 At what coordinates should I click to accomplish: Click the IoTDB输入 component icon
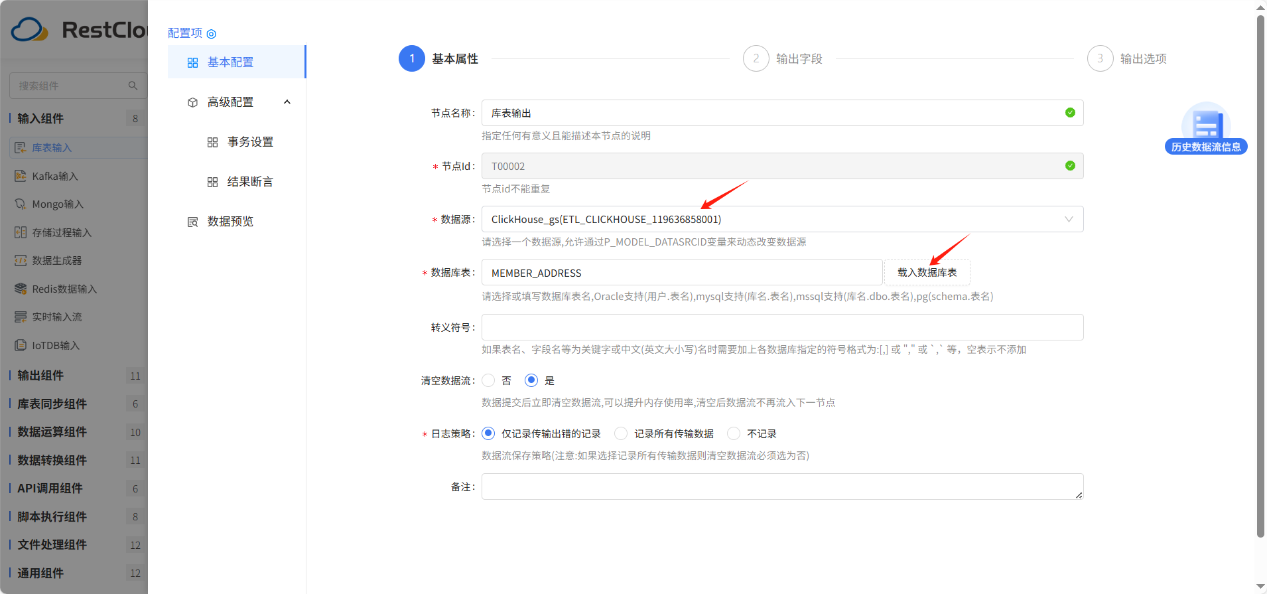21,345
